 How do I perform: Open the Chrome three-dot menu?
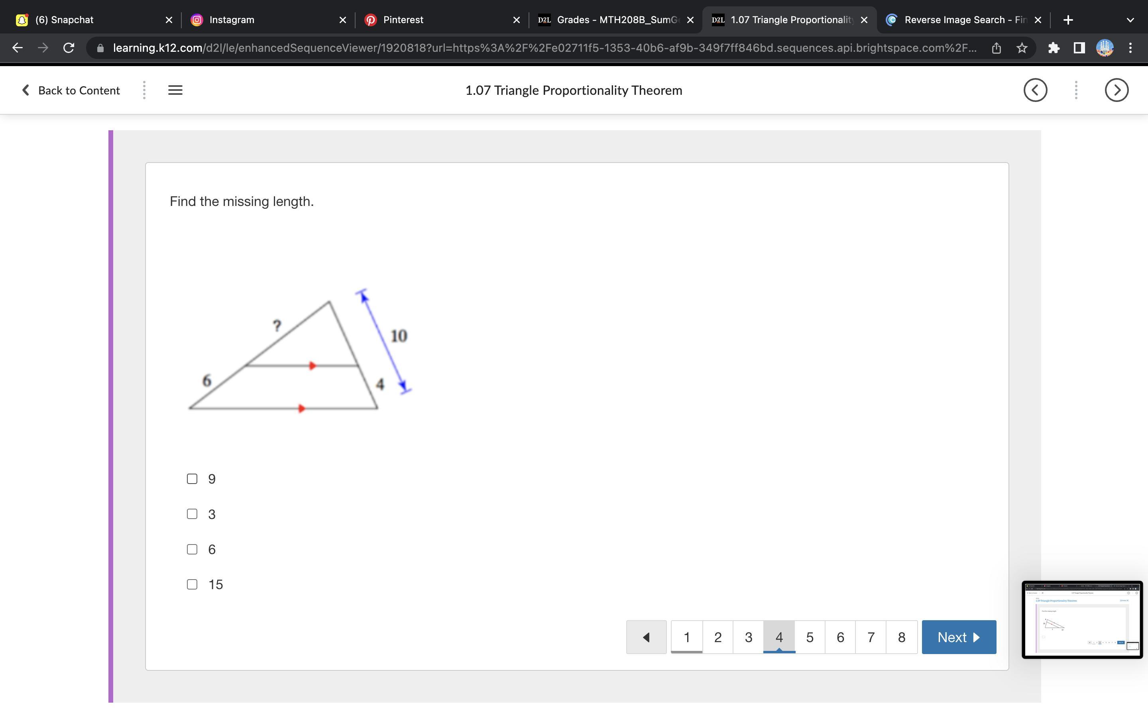tap(1130, 48)
